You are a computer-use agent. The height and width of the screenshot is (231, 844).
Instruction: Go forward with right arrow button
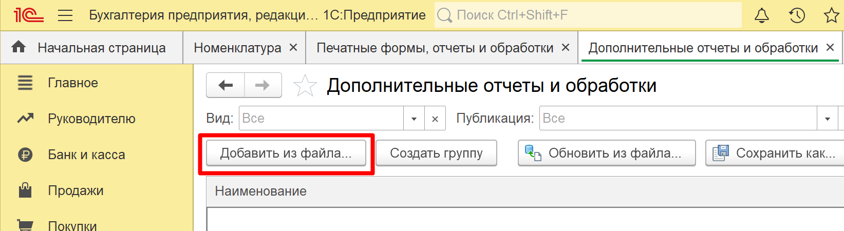click(263, 85)
